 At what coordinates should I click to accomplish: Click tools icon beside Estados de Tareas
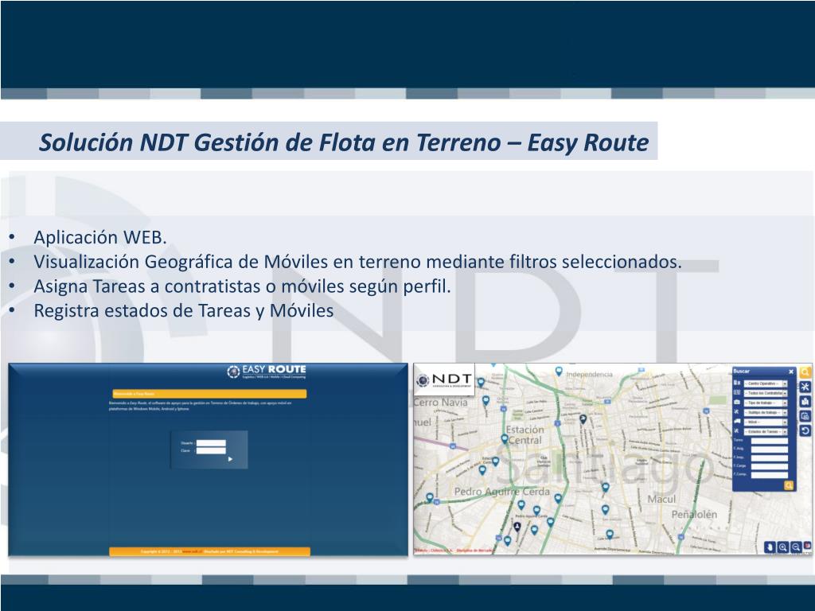pos(736,430)
